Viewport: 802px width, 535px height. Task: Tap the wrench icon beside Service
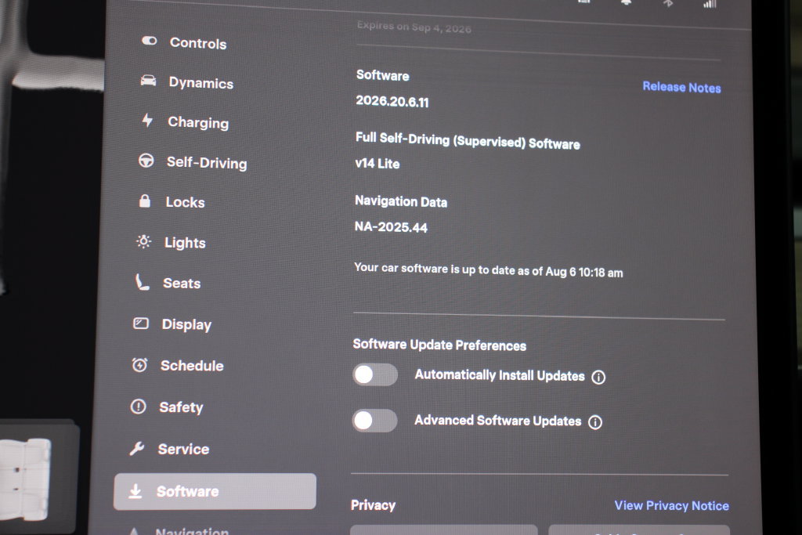pyautogui.click(x=136, y=449)
